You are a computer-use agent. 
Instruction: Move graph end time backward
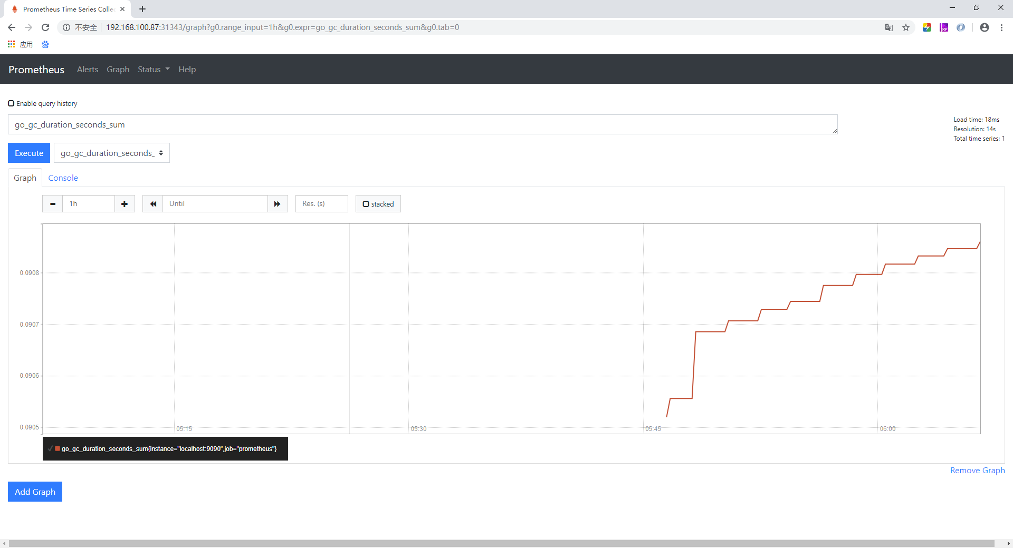coord(153,204)
